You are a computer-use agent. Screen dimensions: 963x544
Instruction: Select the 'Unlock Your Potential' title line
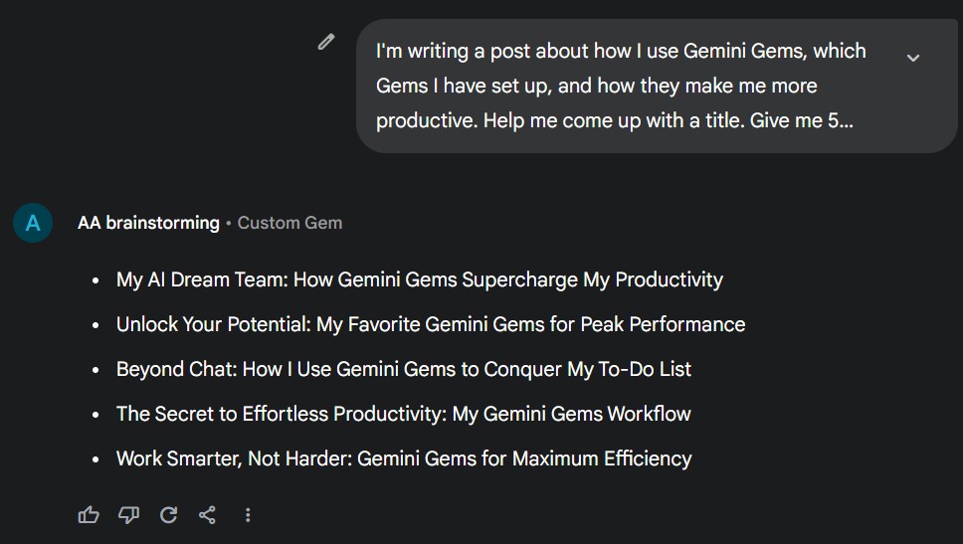pyautogui.click(x=430, y=324)
